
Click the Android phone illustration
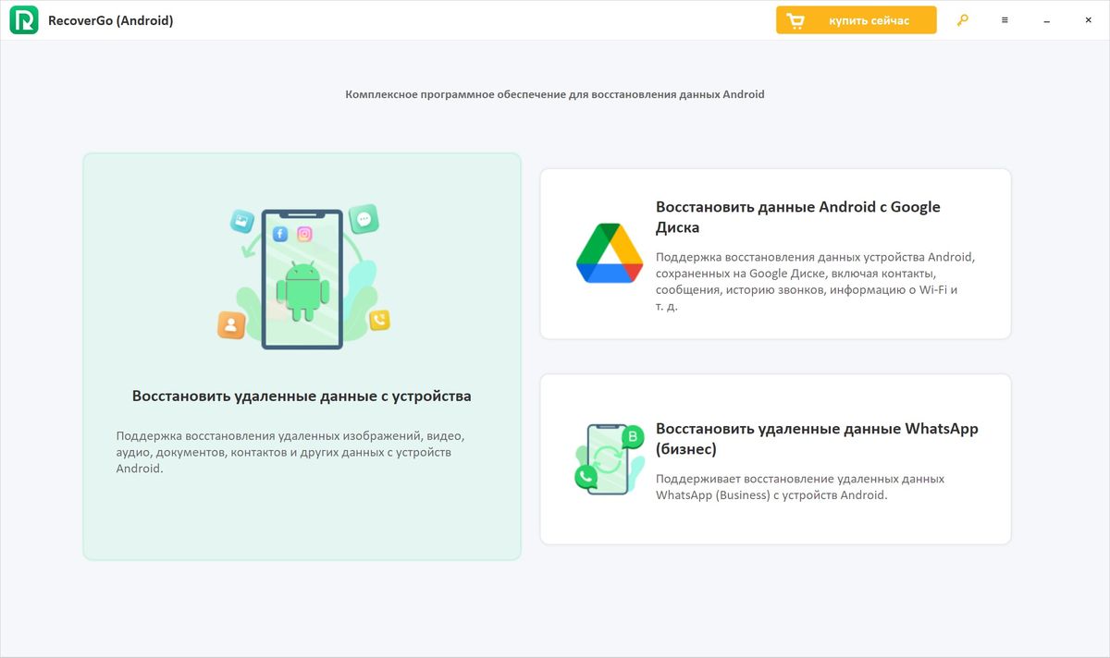pos(302,276)
